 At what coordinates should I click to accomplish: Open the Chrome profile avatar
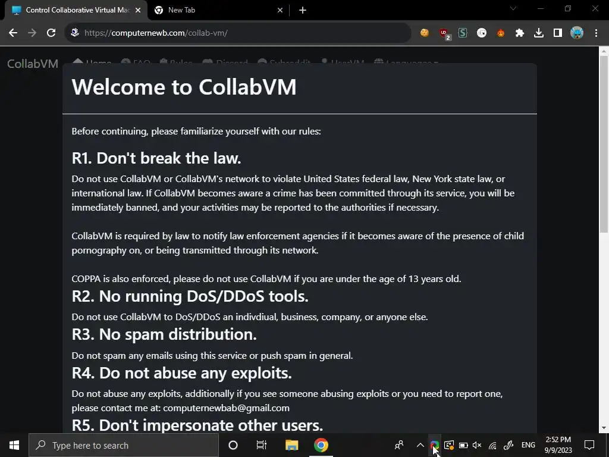coord(577,33)
